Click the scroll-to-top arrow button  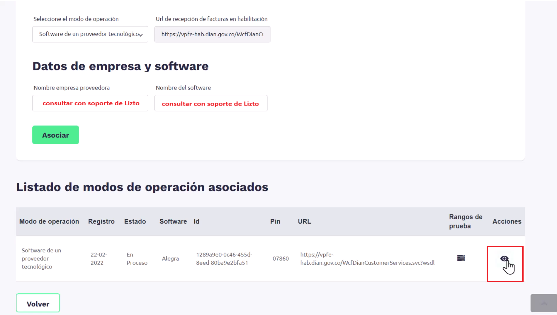pyautogui.click(x=544, y=303)
